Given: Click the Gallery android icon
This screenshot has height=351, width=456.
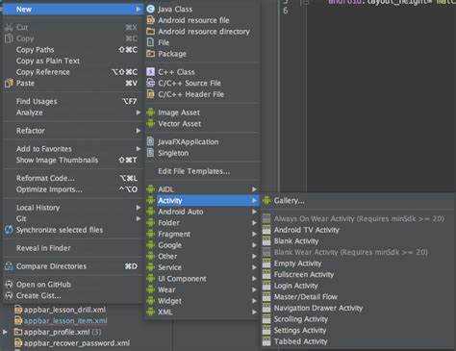Looking at the screenshot, I should (266, 201).
